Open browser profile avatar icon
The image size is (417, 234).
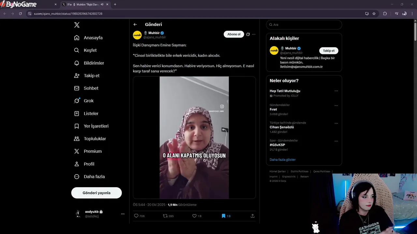click(404, 14)
